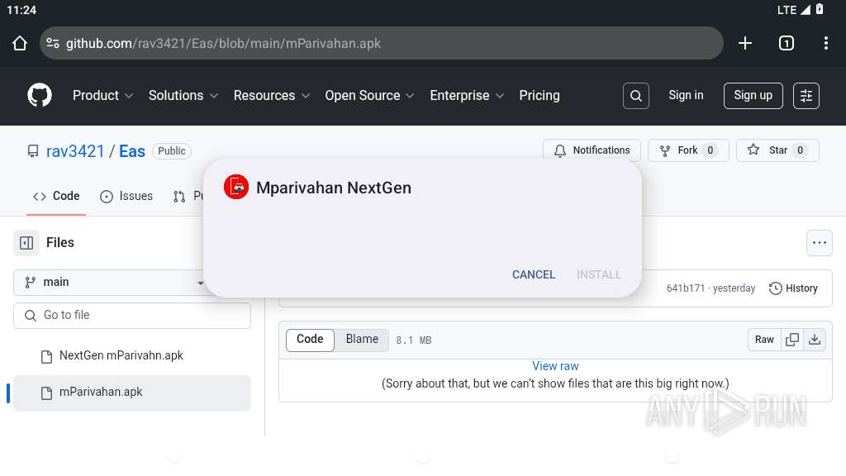Image resolution: width=846 pixels, height=476 pixels.
Task: Open site info icon in address bar
Action: [x=53, y=43]
